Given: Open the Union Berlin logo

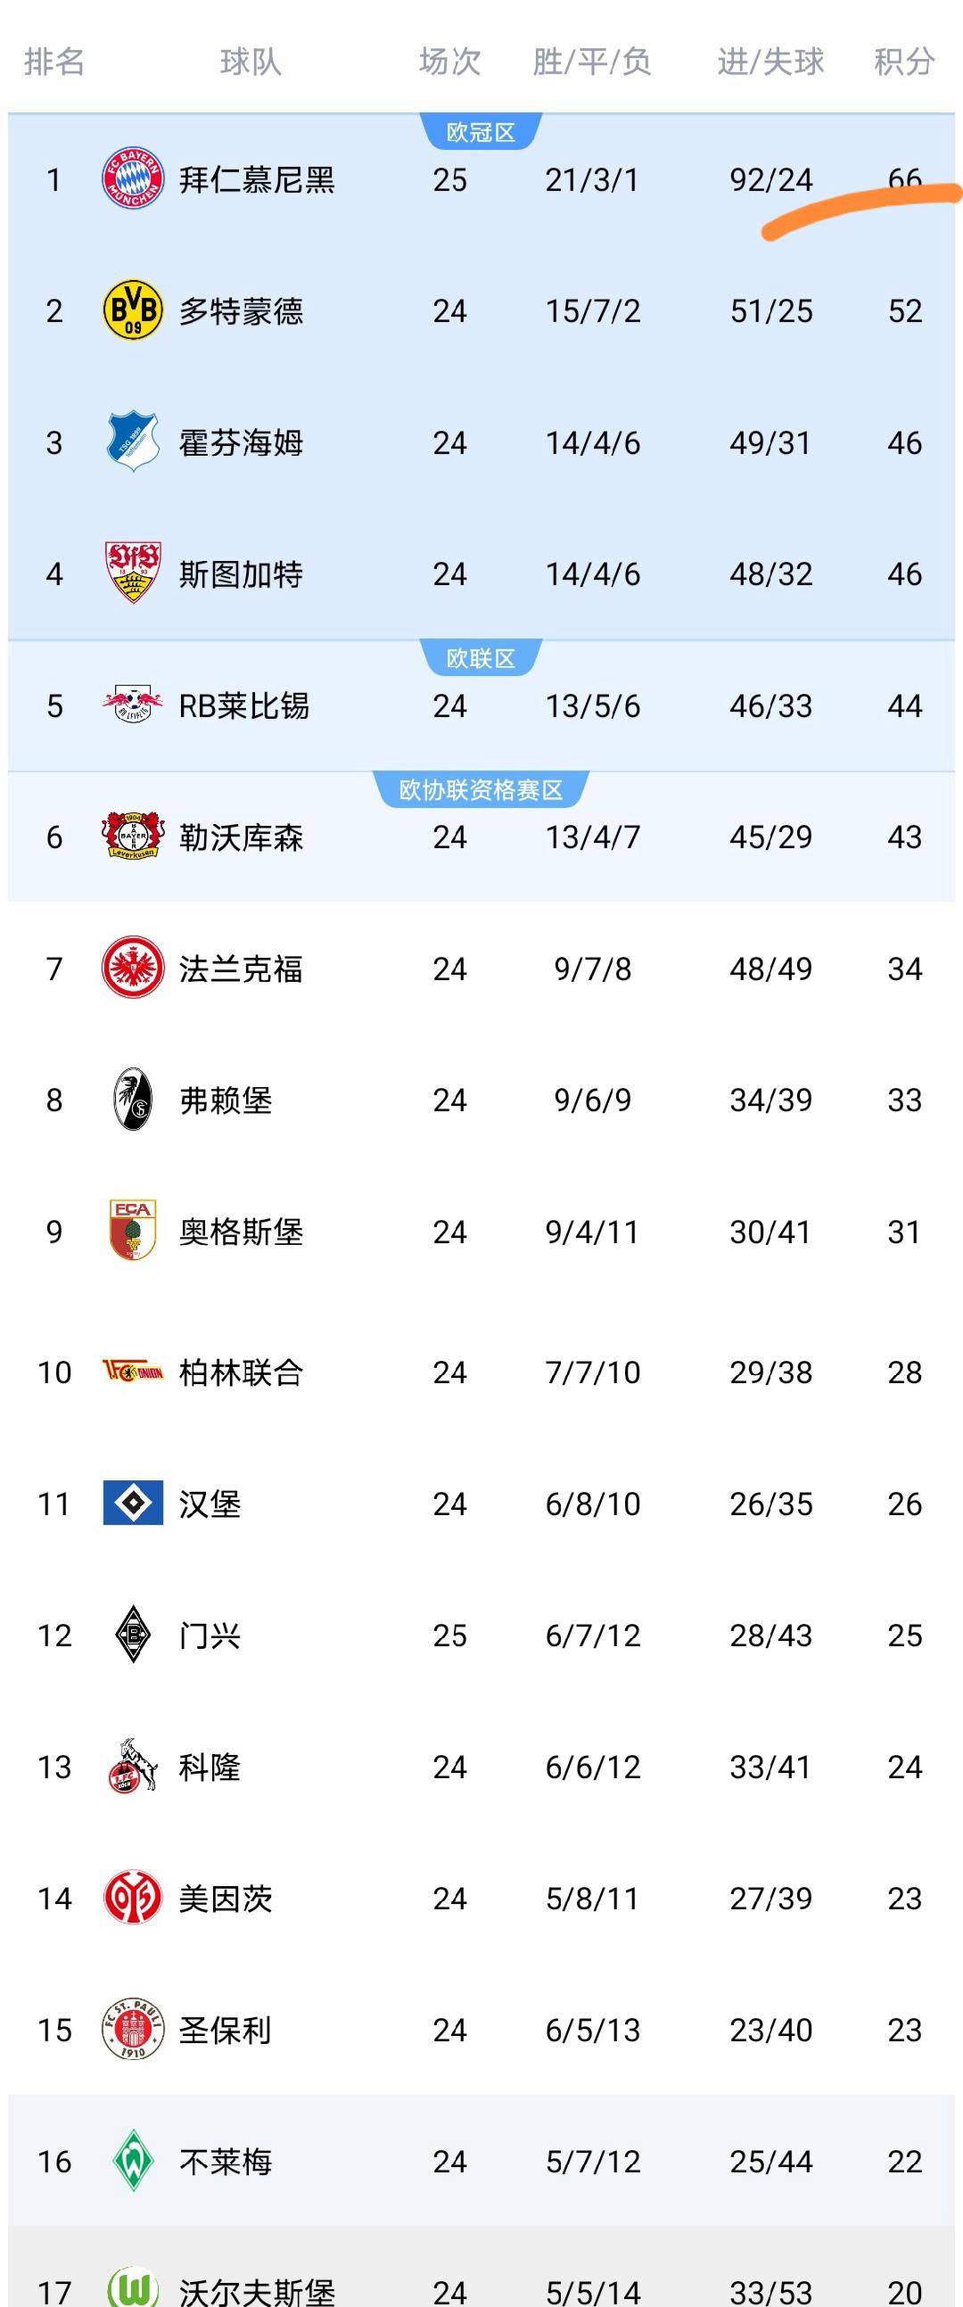Looking at the screenshot, I should click(133, 1372).
